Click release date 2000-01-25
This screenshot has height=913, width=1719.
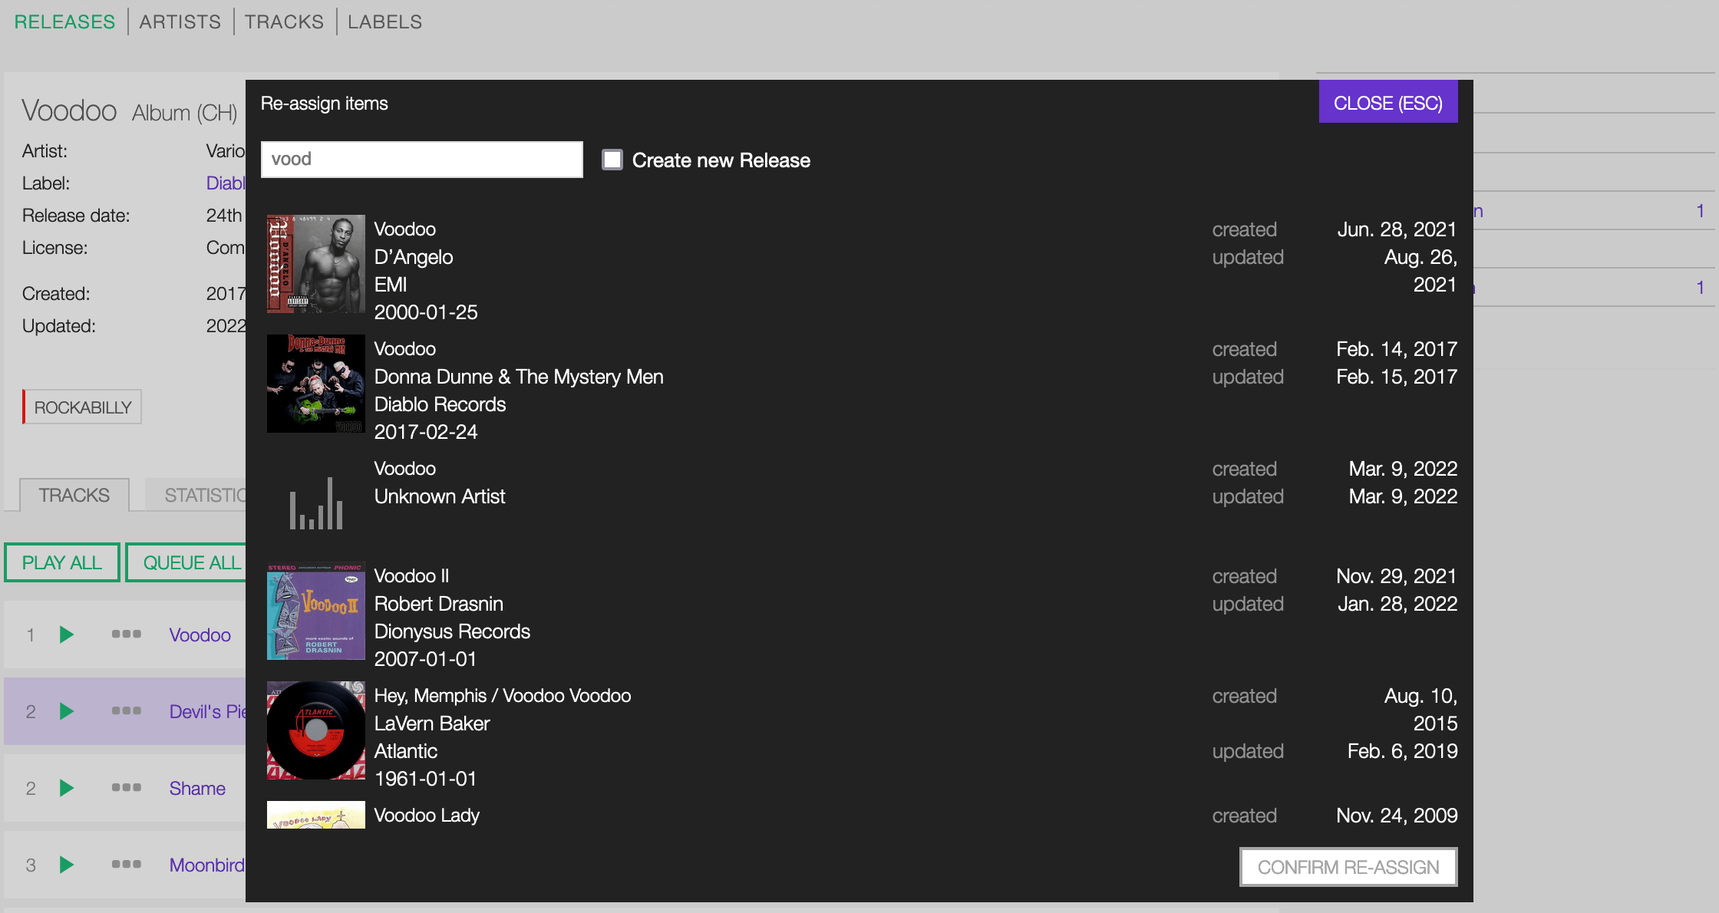pyautogui.click(x=426, y=312)
